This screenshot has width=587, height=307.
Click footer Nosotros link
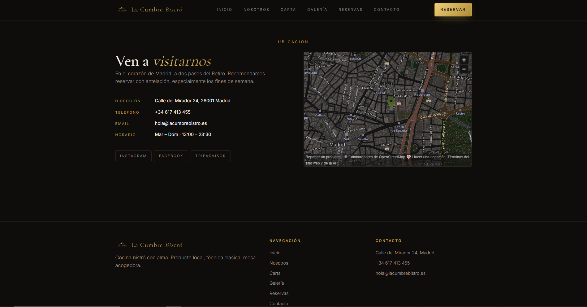(x=278, y=263)
